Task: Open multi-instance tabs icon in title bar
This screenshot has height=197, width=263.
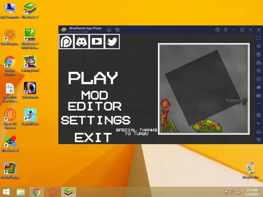Action: pos(117,30)
